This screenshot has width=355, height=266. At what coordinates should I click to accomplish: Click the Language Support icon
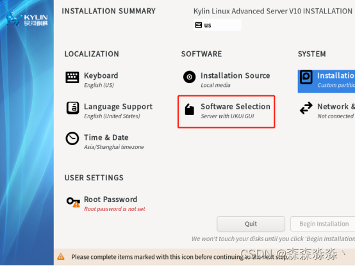click(x=72, y=108)
